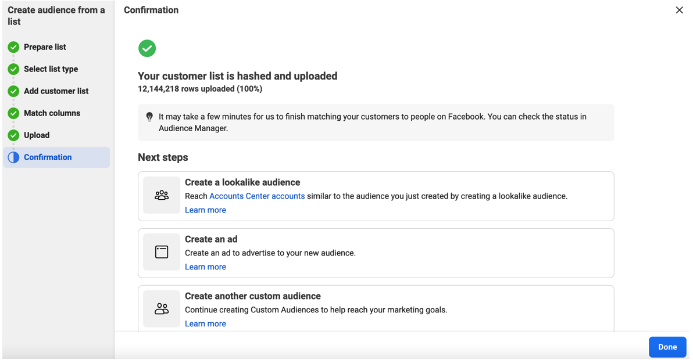Click the lightbulb tip icon

[x=149, y=117]
